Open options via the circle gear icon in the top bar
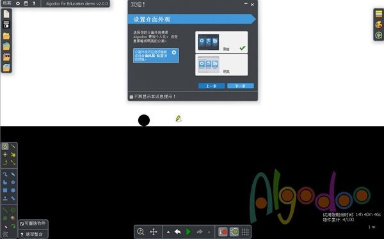The height and width of the screenshot is (239, 384). (x=18, y=3)
